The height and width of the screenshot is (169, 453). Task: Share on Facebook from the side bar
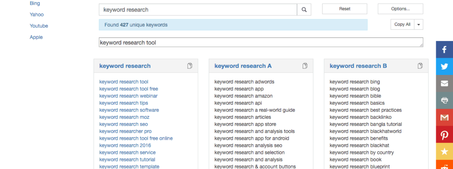coord(444,49)
